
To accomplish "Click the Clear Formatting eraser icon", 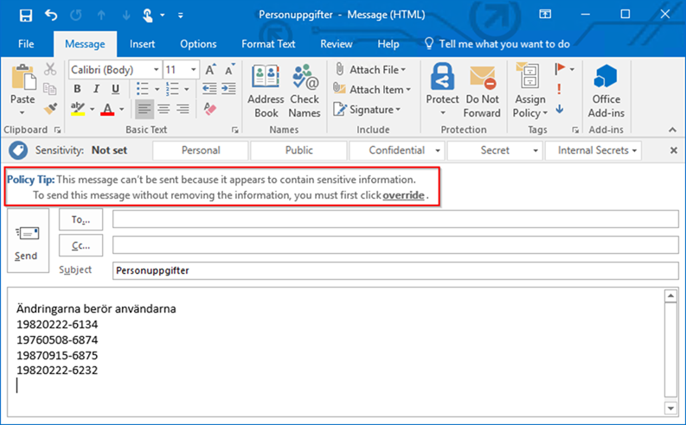I will (209, 109).
